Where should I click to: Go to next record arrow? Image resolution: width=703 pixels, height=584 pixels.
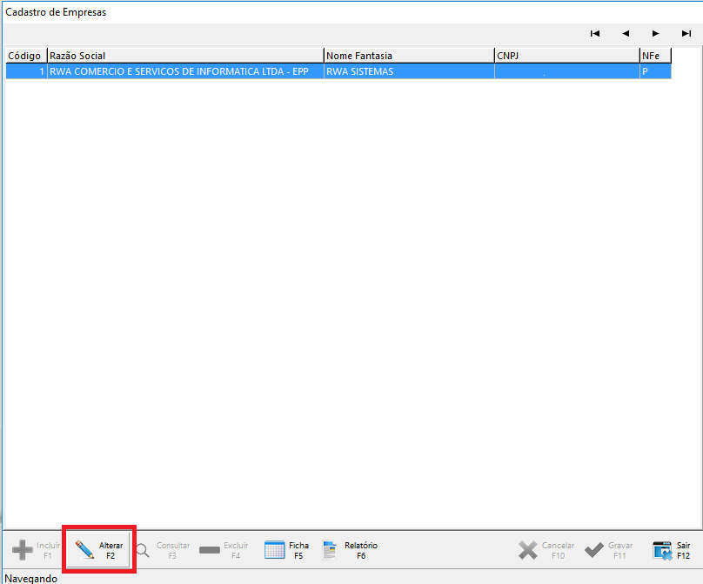coord(655,34)
